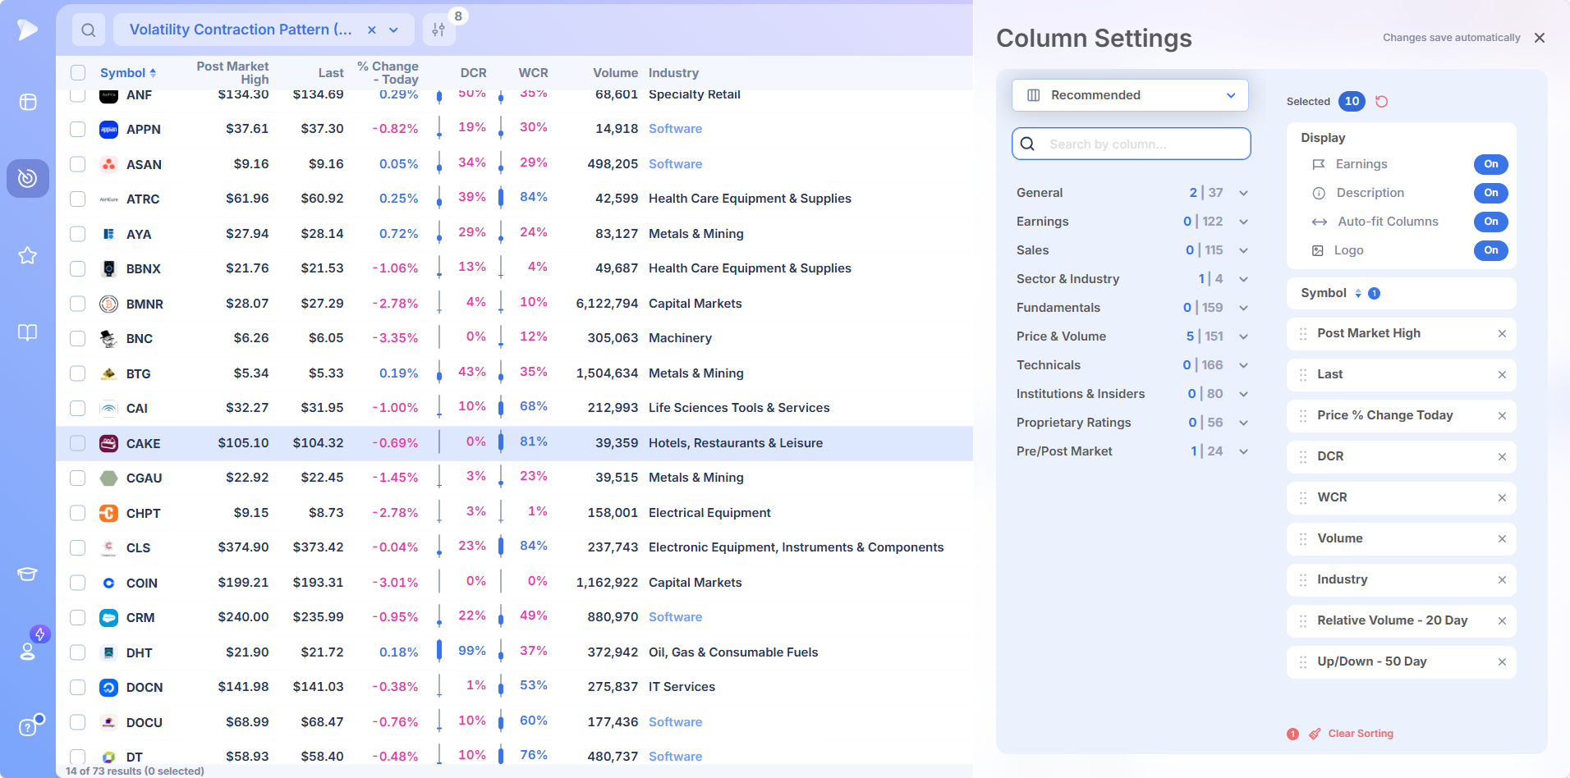Open the Recommended preset dropdown
Image resolution: width=1570 pixels, height=778 pixels.
click(x=1130, y=95)
